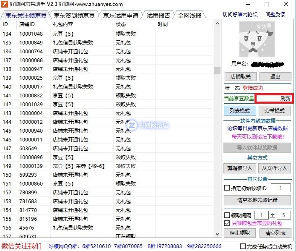
Task: Click the 退出 button
Action: click(x=275, y=77)
